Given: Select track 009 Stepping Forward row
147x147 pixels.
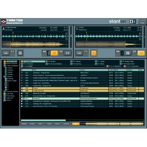Looking at the screenshot, I should point(82,93).
